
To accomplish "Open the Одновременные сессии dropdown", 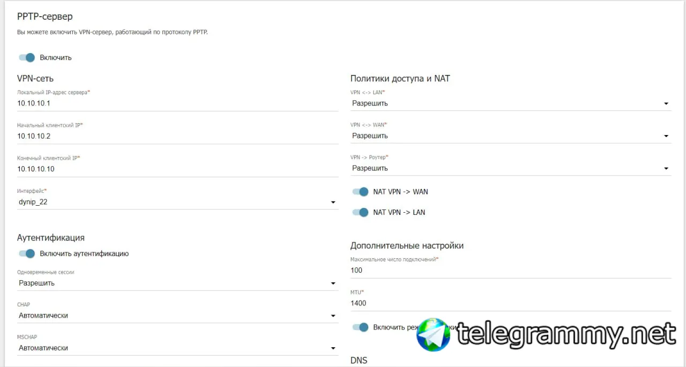I will pos(177,283).
